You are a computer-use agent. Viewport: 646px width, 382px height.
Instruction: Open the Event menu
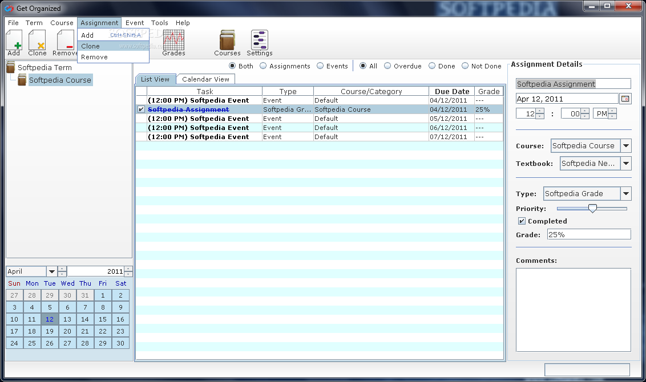pos(135,23)
